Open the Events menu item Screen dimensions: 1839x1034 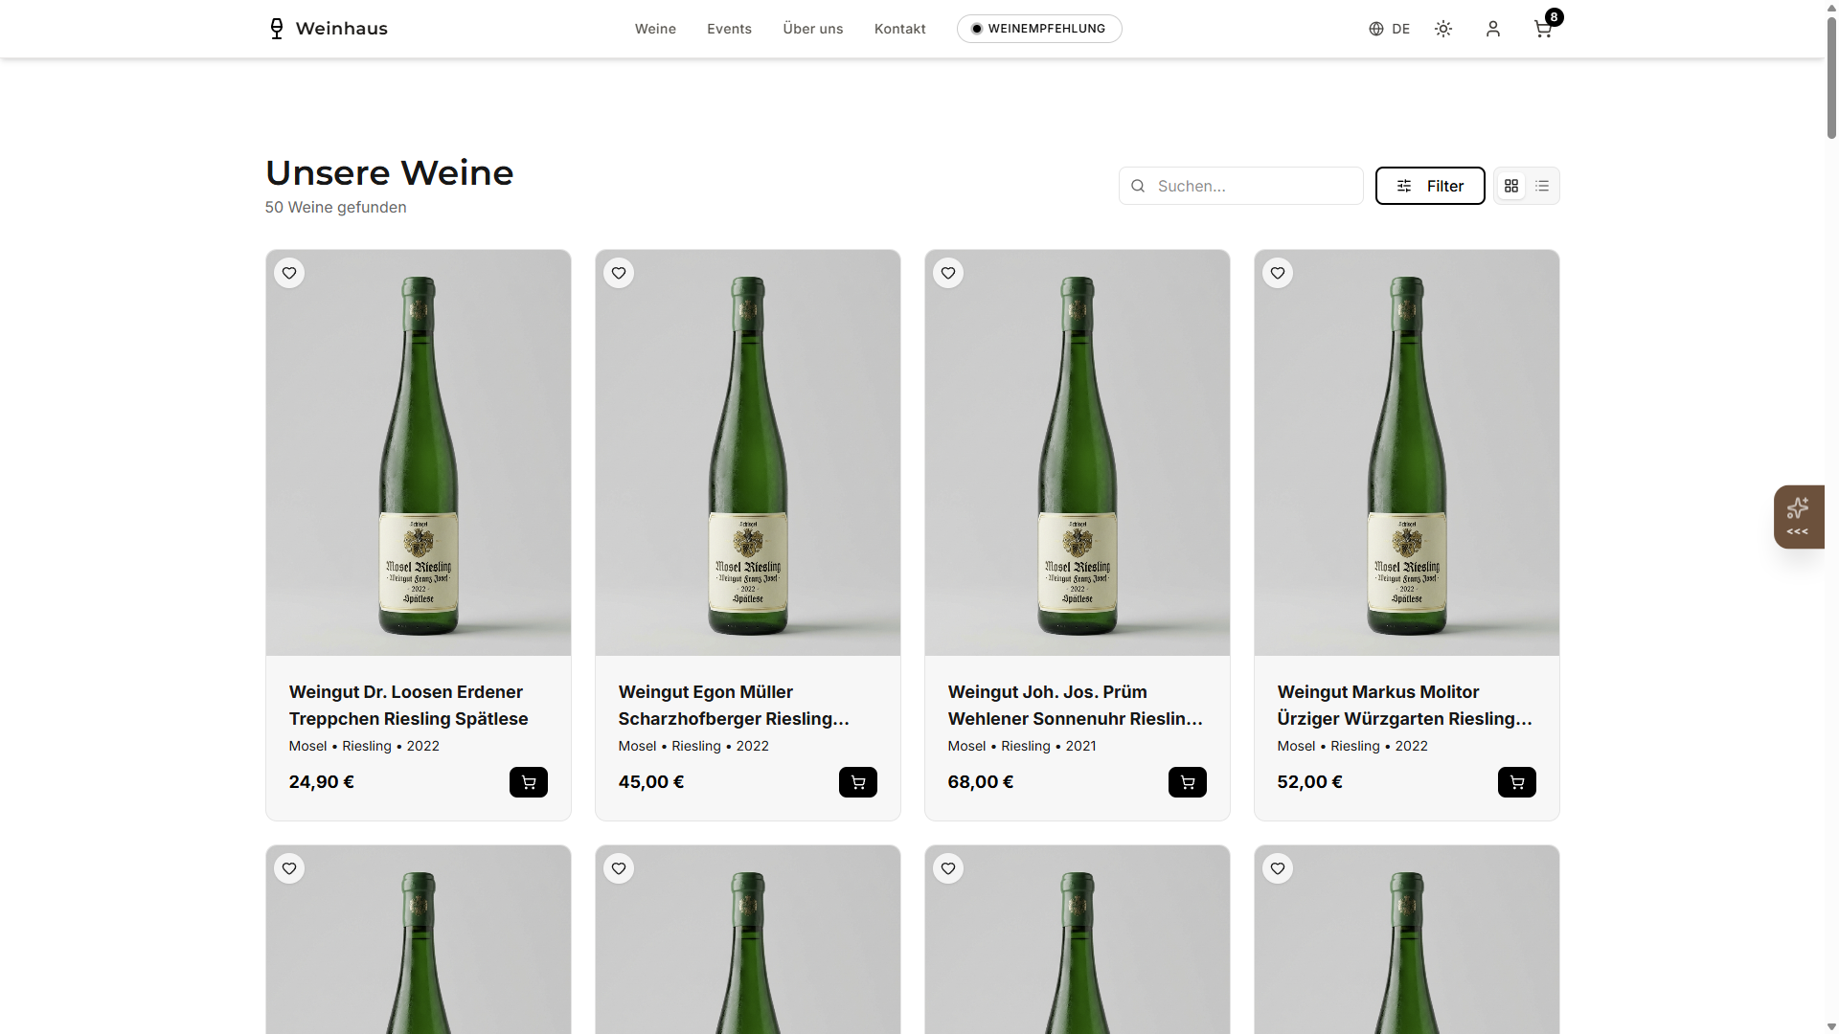729,29
